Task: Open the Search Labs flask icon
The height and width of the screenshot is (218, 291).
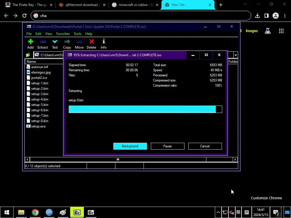Action: coord(268,31)
